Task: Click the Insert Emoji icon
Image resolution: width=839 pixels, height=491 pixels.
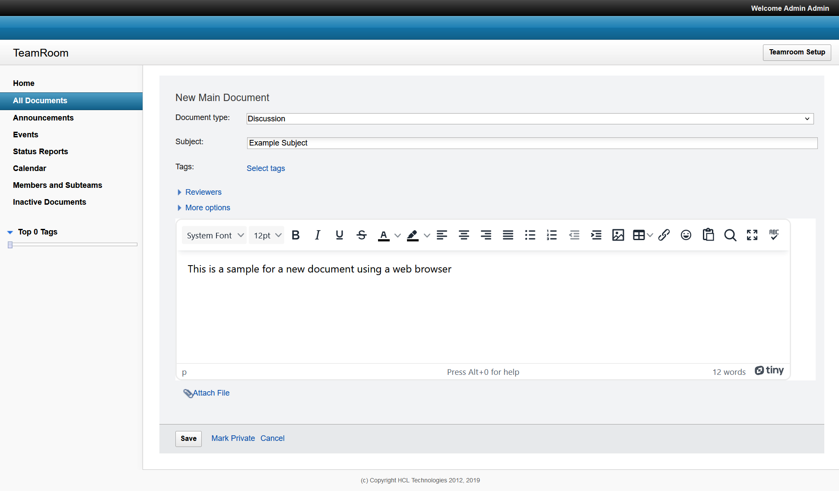Action: 685,234
